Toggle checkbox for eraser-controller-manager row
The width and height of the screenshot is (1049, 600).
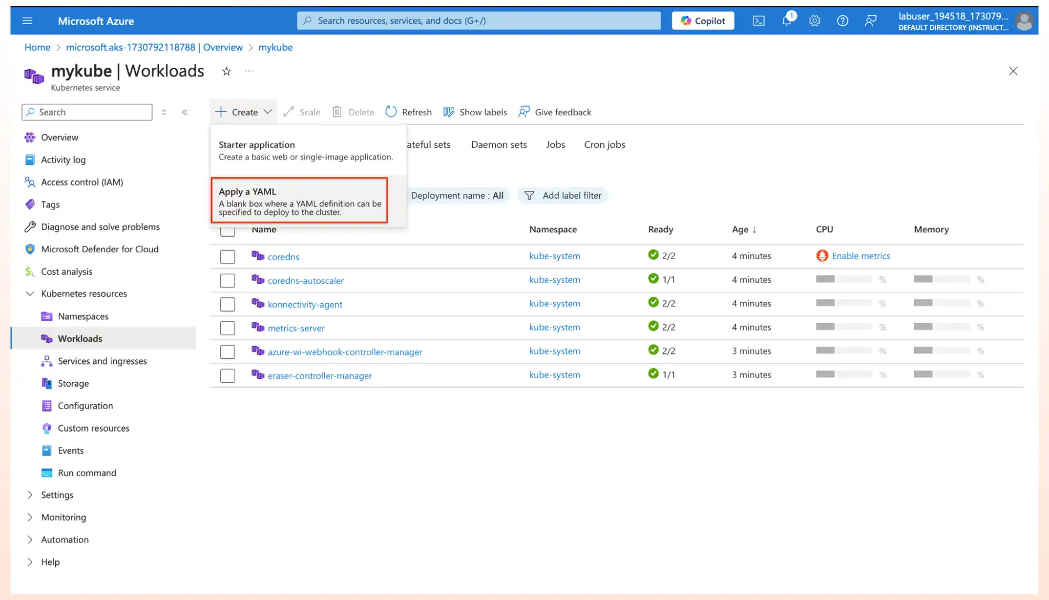click(x=228, y=374)
